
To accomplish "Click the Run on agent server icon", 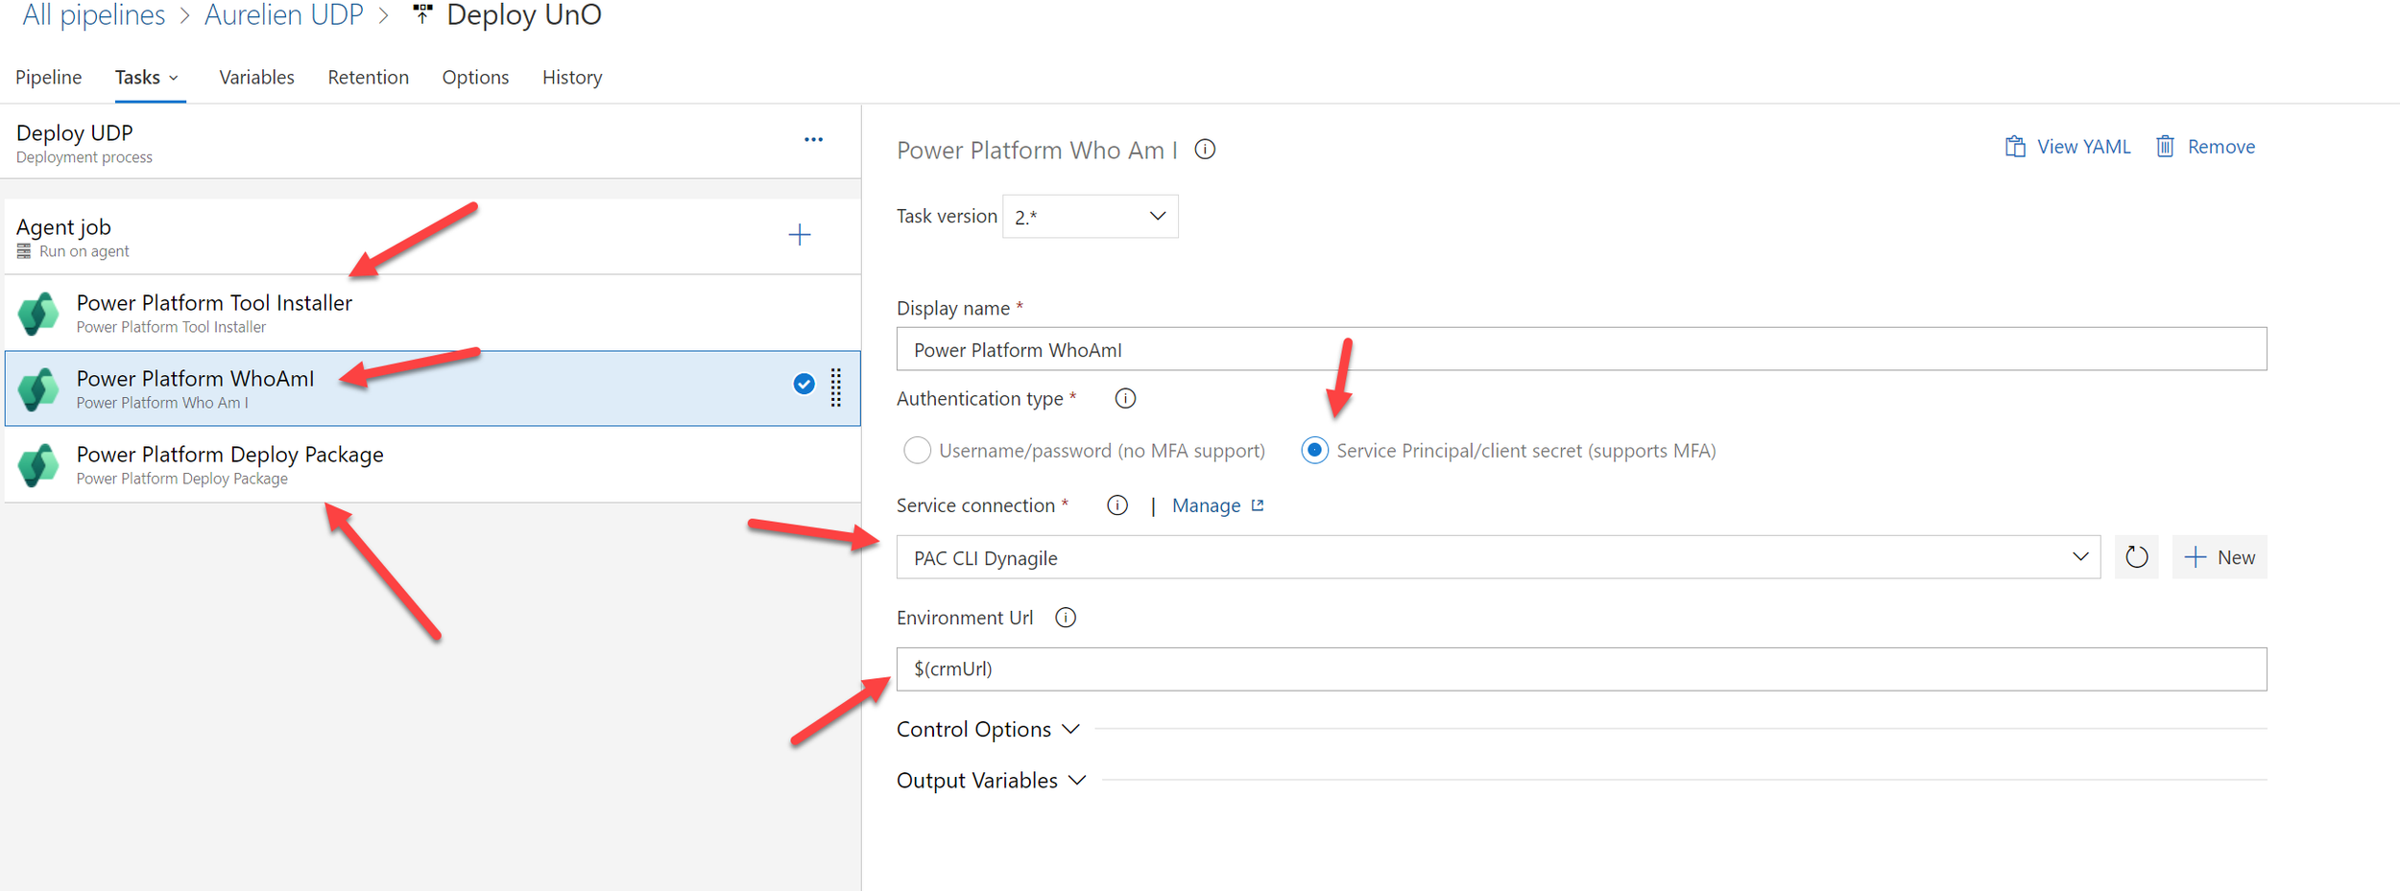I will [x=24, y=251].
